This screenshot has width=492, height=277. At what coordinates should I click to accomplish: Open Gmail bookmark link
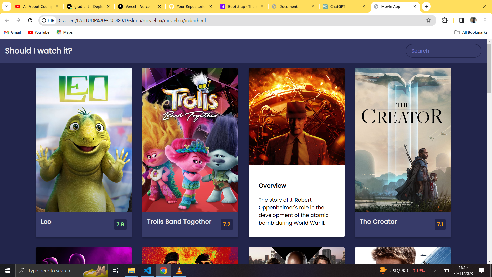click(x=13, y=32)
